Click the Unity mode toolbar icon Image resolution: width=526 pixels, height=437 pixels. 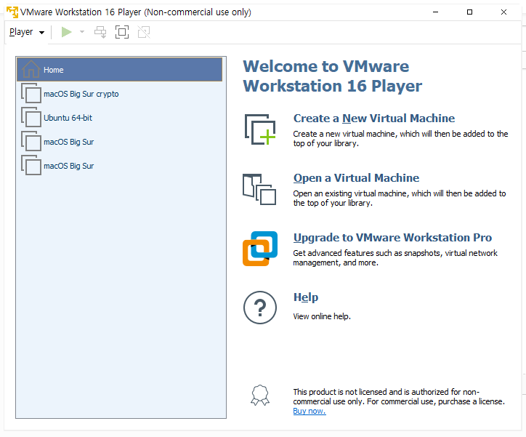pyautogui.click(x=144, y=32)
